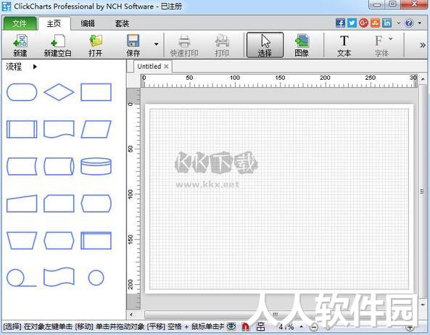This screenshot has height=335, width=430.
Task: Click the LinkedIn share icon
Action: pyautogui.click(x=387, y=22)
